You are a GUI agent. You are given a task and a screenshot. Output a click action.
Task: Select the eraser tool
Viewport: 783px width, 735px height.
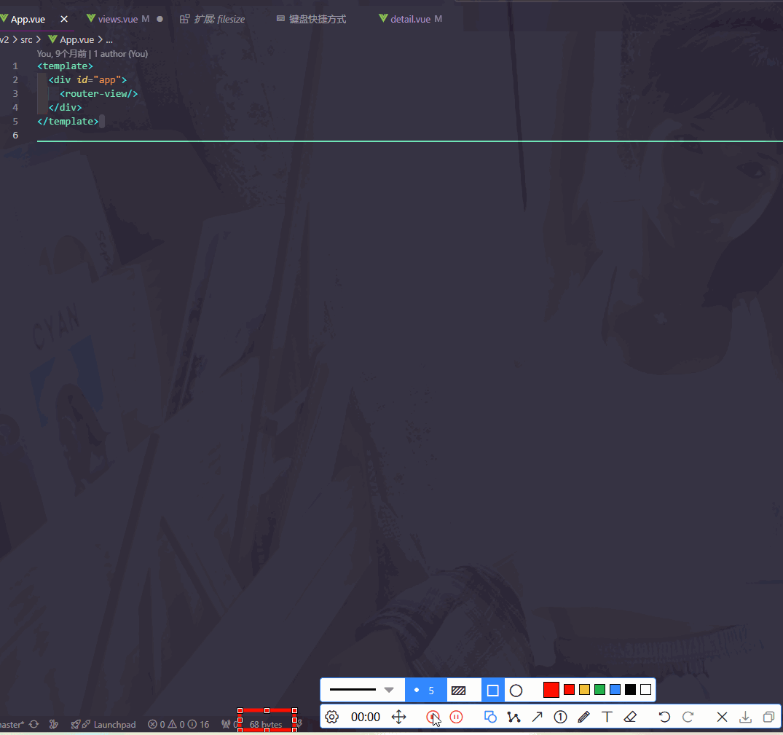[x=630, y=717]
